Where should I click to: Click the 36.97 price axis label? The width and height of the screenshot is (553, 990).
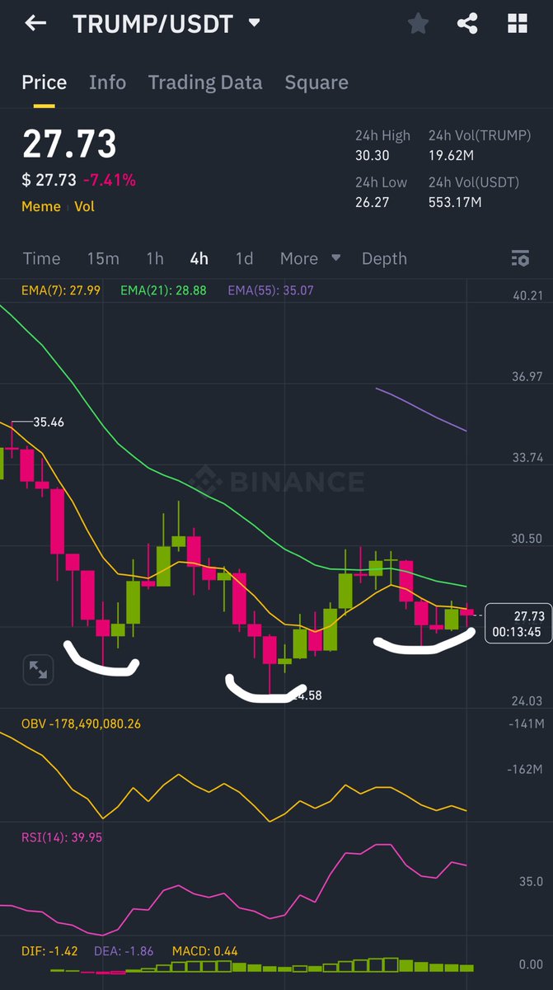point(527,376)
